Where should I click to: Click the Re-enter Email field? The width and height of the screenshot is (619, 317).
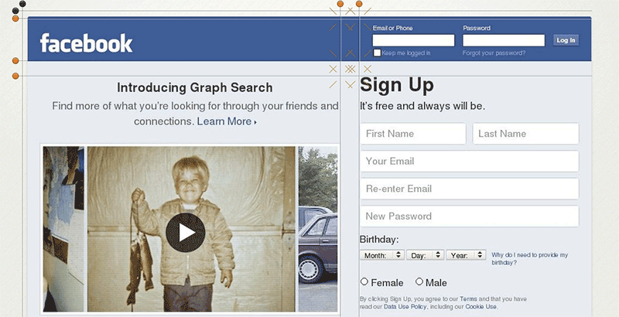tap(470, 189)
